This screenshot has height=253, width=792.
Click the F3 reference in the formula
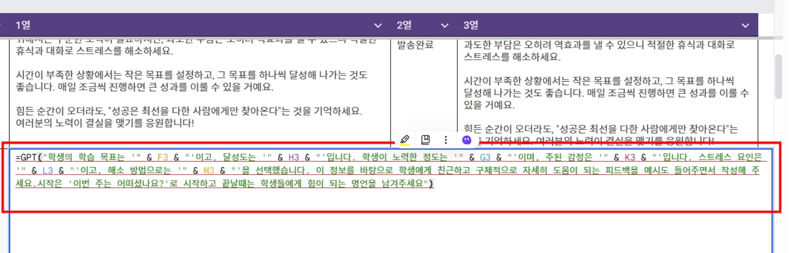click(x=163, y=158)
